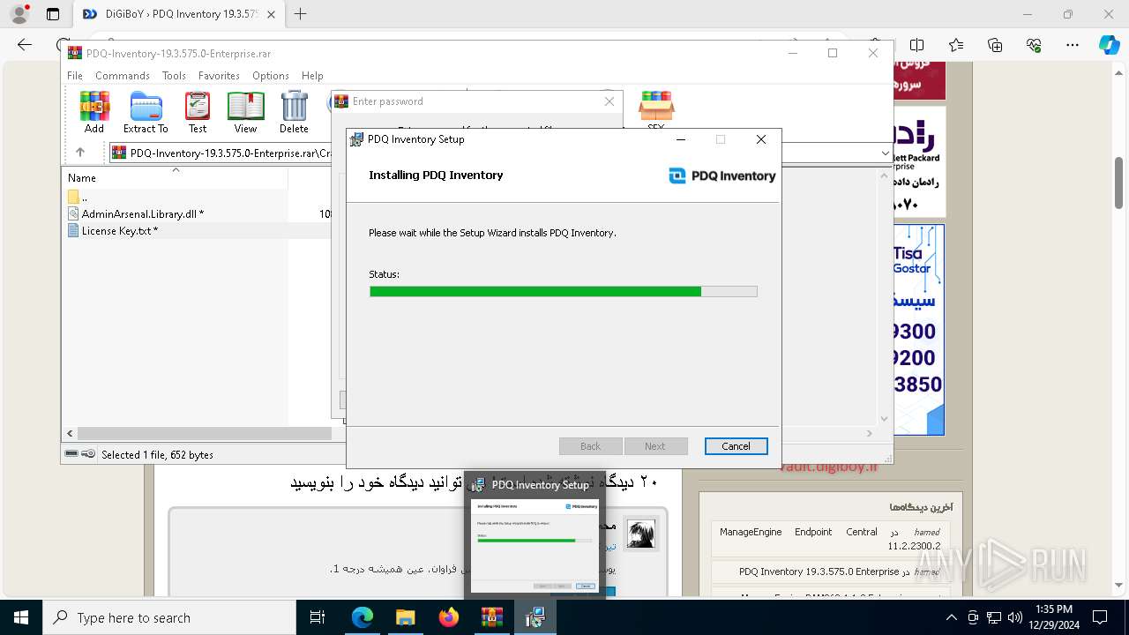Image resolution: width=1129 pixels, height=635 pixels.
Task: Open File Explorer from the taskbar
Action: [405, 617]
